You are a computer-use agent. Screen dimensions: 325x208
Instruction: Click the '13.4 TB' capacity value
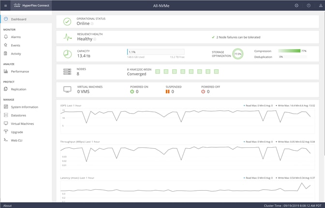click(x=84, y=56)
